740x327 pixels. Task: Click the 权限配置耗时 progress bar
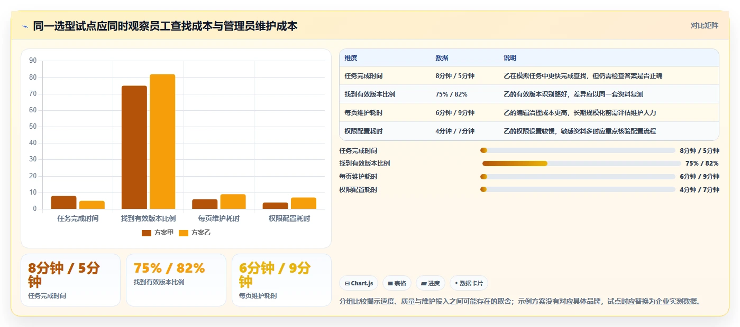tap(578, 189)
